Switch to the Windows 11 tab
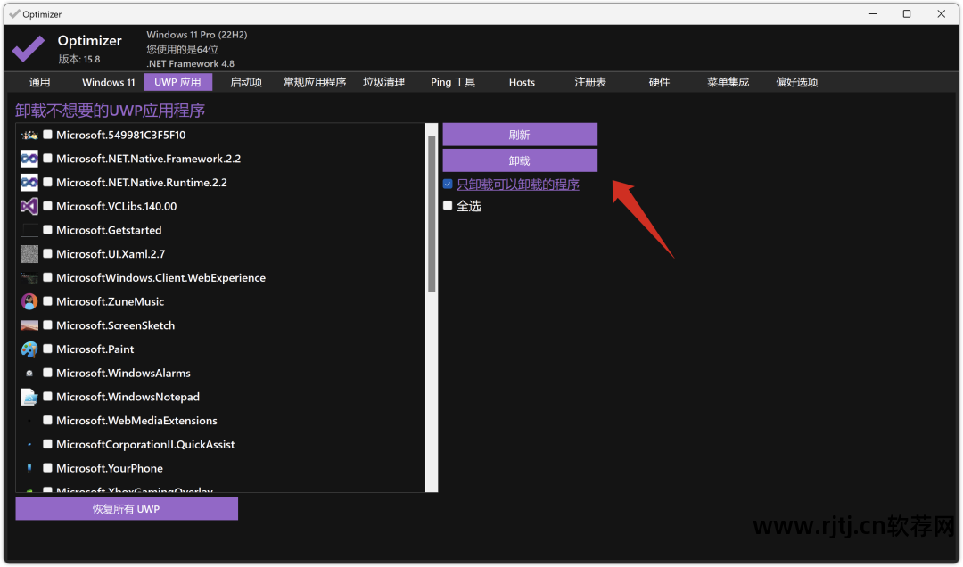Viewport: 963px width, 567px height. [109, 82]
